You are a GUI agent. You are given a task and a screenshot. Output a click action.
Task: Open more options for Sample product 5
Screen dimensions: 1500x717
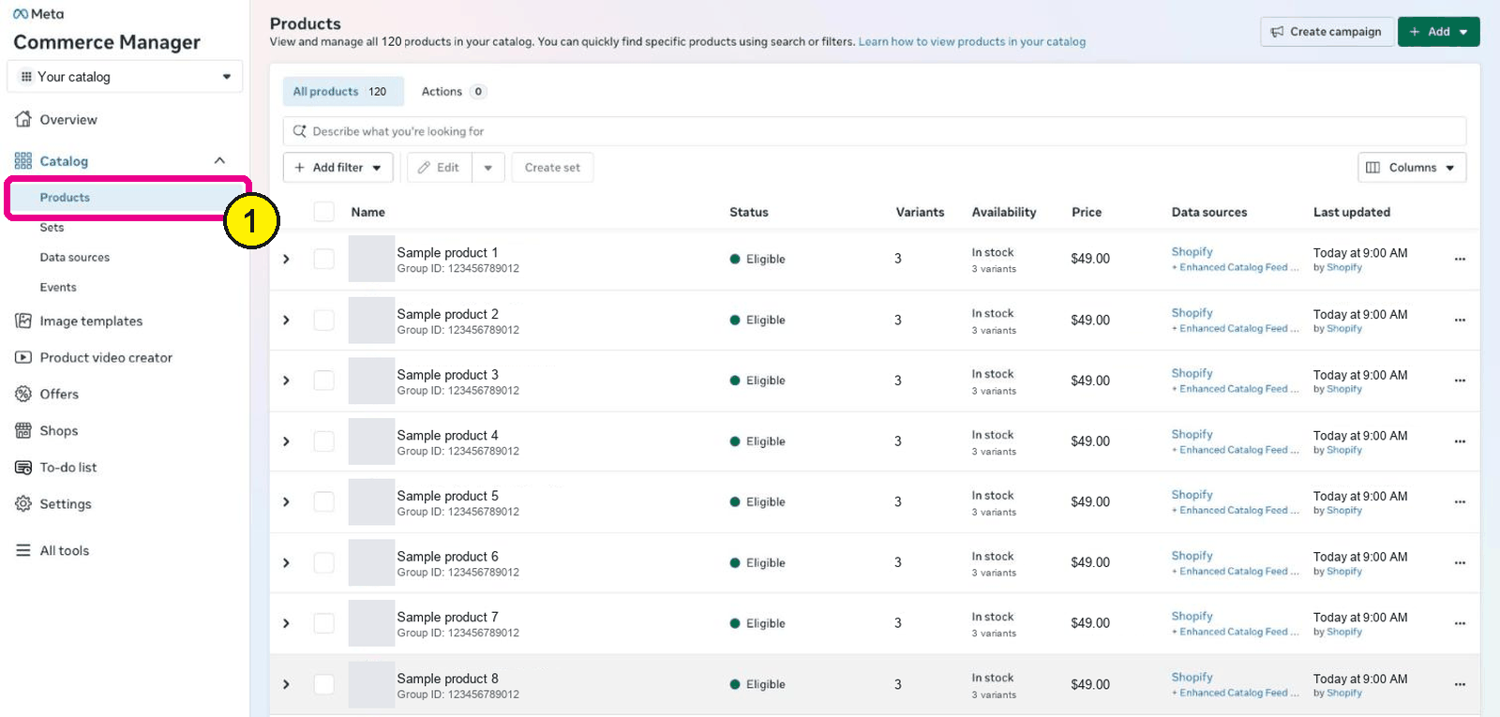1460,501
